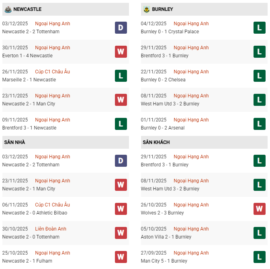Viewport: 270px width, 269px height.
Task: Click loss badge for Burnley 0-2 Arsenal
Action: pos(260,124)
